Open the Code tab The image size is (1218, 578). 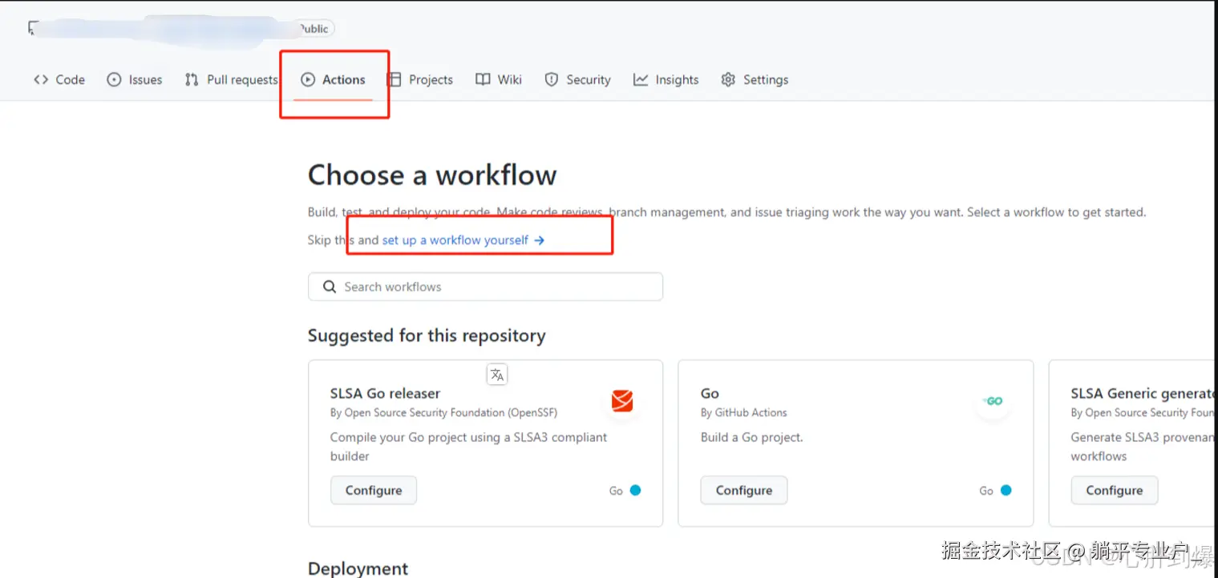59,79
